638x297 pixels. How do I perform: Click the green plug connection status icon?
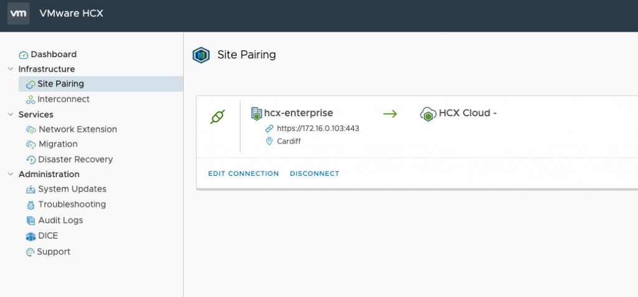[218, 116]
